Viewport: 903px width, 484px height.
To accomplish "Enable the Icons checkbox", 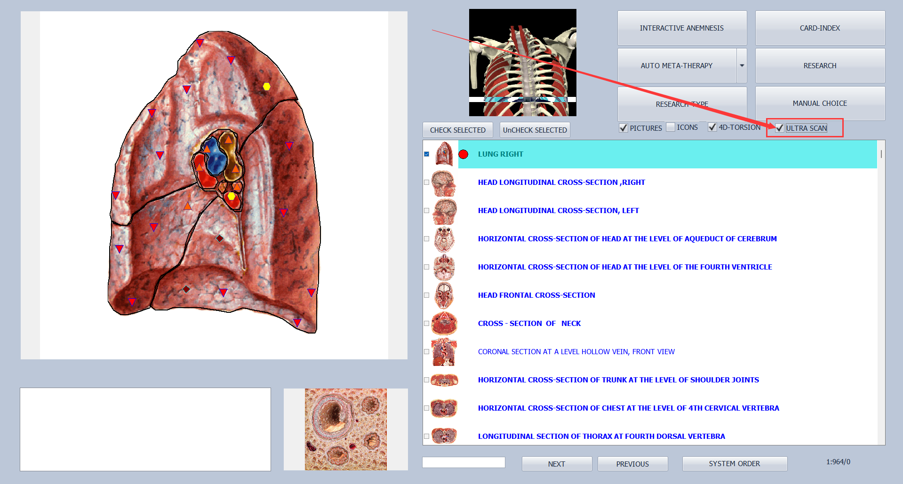I will tap(671, 127).
